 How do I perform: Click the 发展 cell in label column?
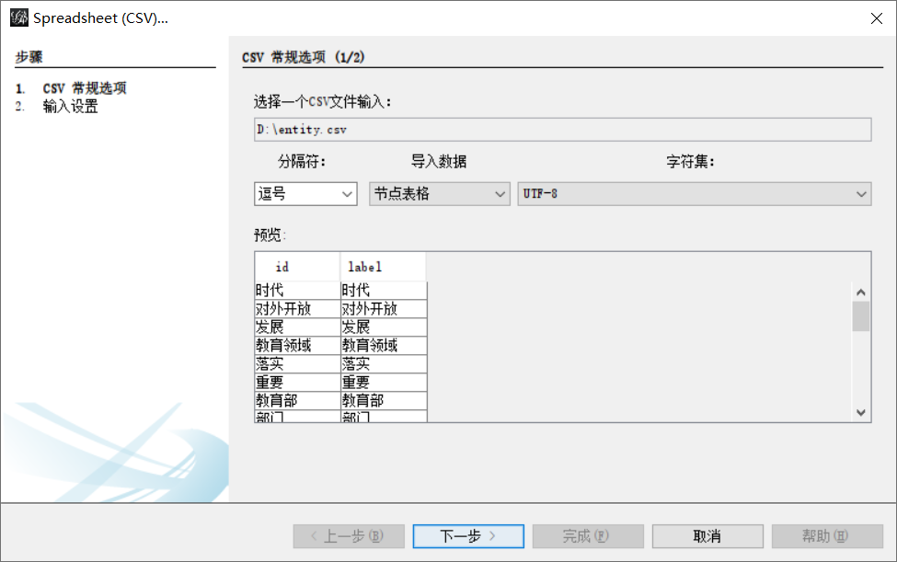point(384,327)
